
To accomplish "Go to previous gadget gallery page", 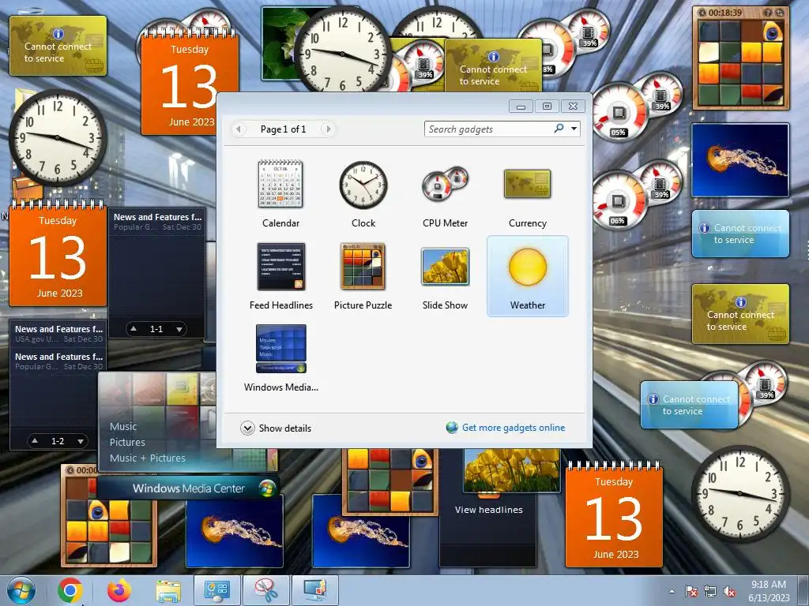I will pos(239,129).
